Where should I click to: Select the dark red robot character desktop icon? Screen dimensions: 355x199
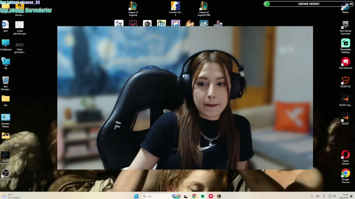pos(147,23)
